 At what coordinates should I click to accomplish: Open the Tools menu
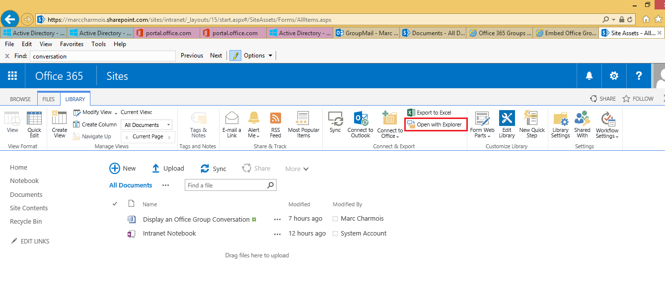coord(98,44)
